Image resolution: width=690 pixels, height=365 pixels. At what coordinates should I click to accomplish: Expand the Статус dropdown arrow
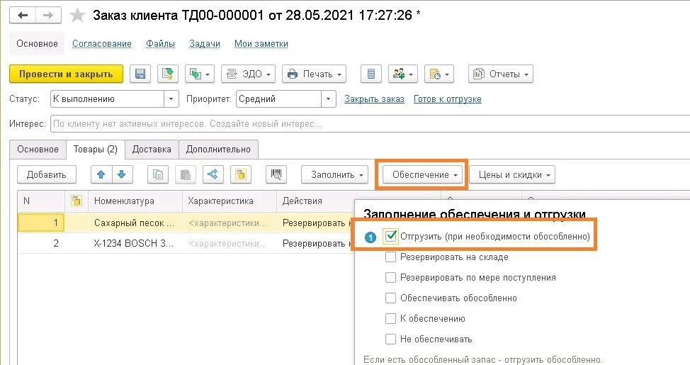[171, 99]
